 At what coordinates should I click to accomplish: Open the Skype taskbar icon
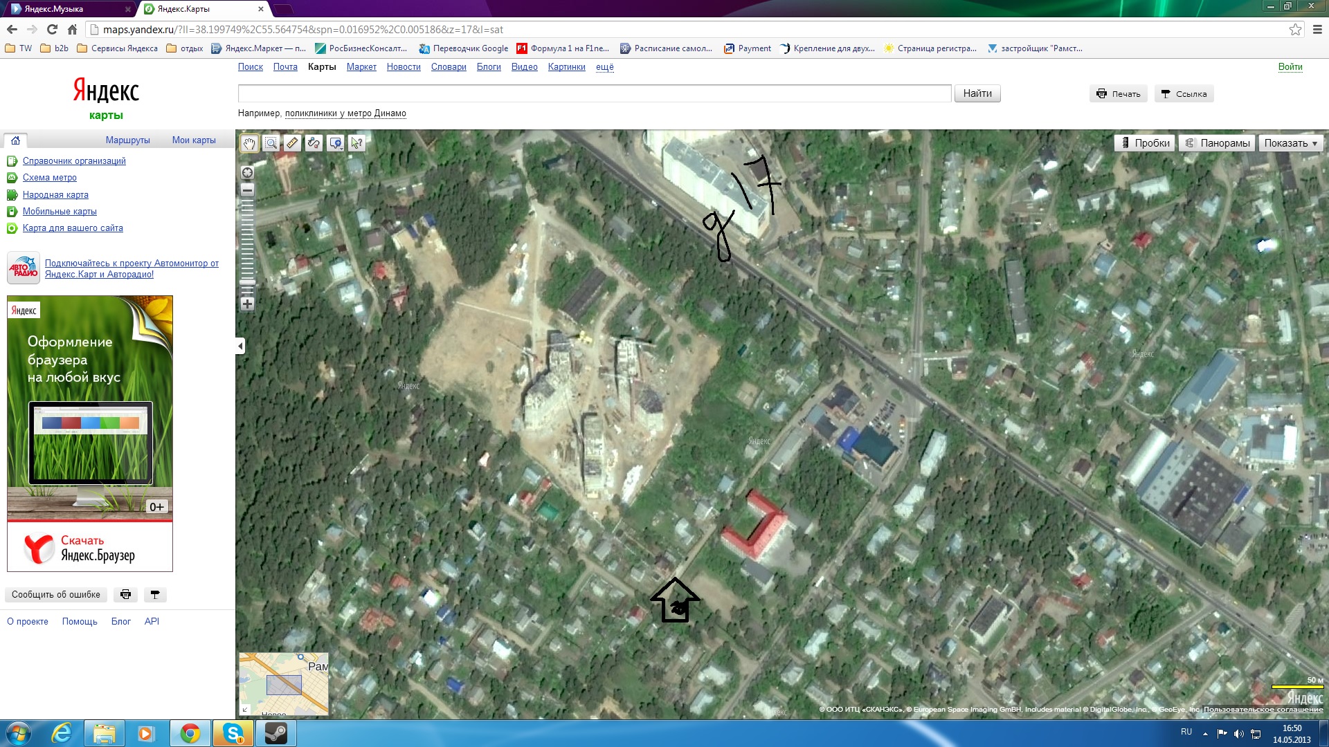click(233, 733)
